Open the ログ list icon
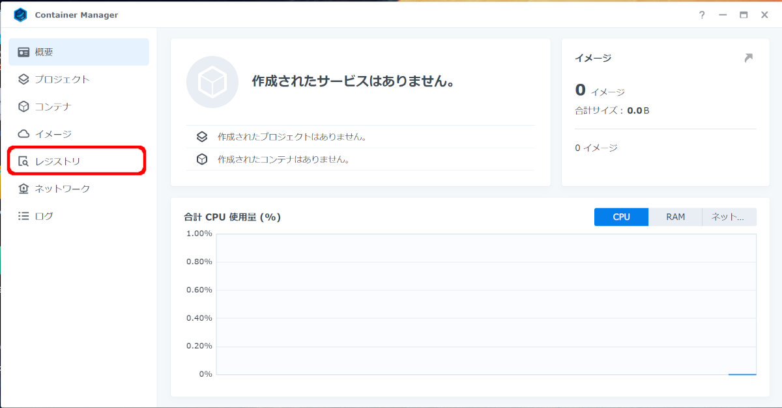 pyautogui.click(x=23, y=216)
